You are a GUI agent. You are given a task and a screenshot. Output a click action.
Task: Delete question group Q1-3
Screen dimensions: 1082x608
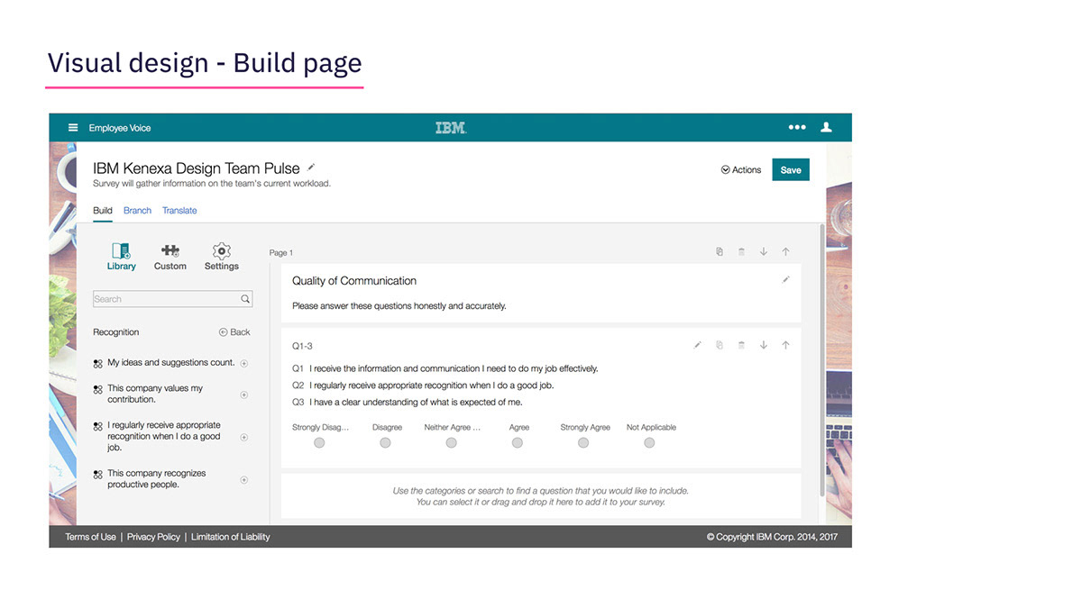(x=741, y=345)
